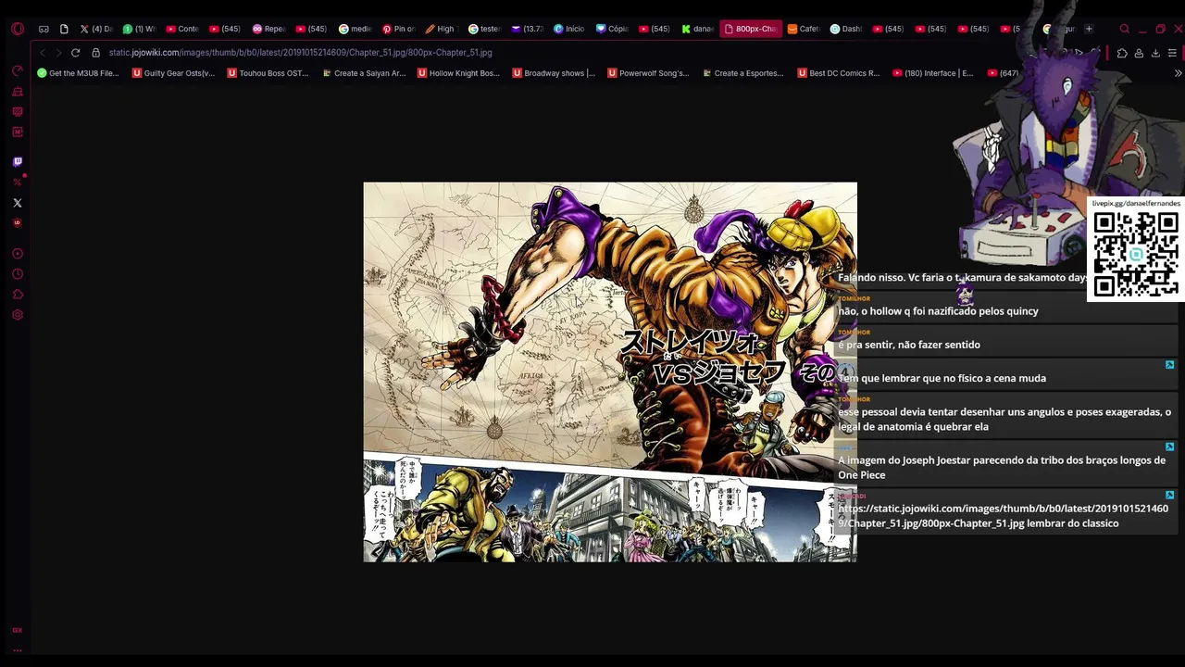Open Settings gear in the sidebar
Screen dimensions: 1185x667
(18, 315)
